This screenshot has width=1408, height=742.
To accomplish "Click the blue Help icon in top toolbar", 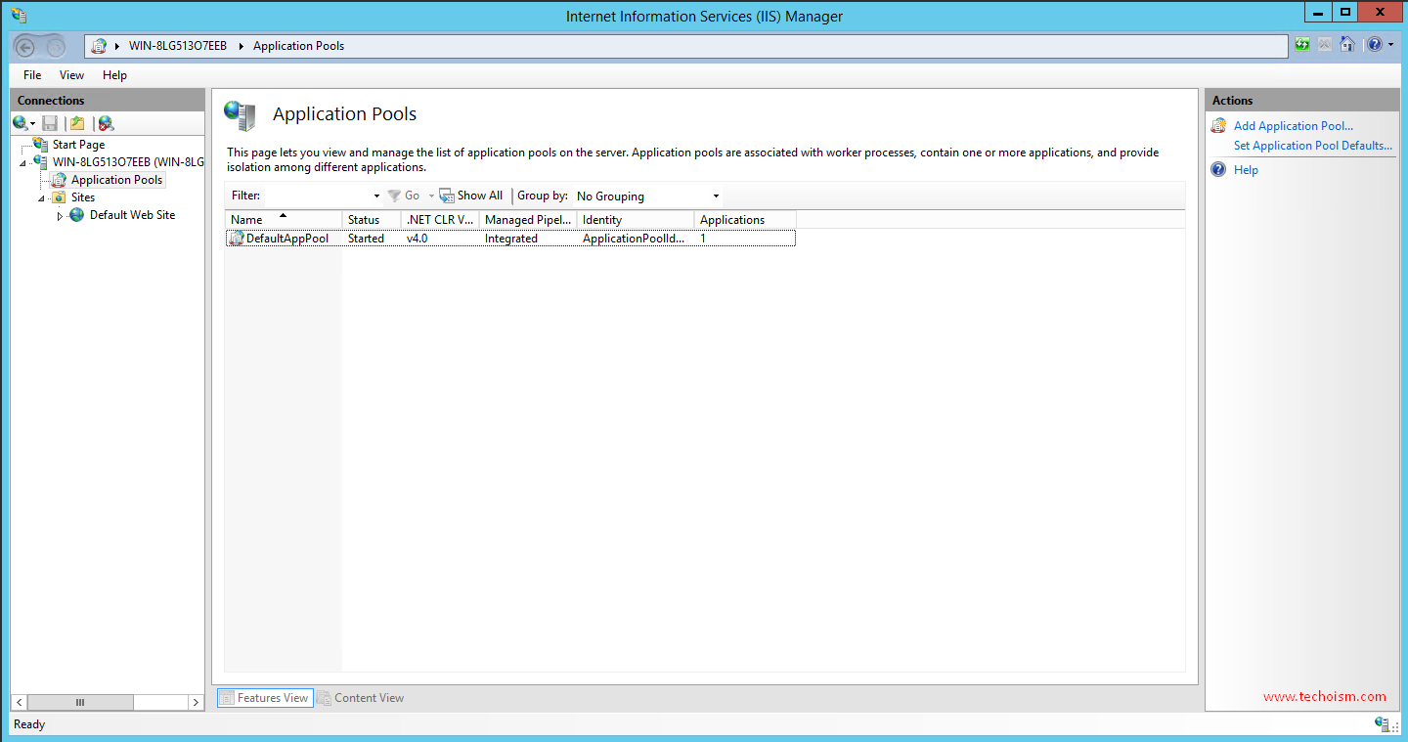I will 1374,45.
